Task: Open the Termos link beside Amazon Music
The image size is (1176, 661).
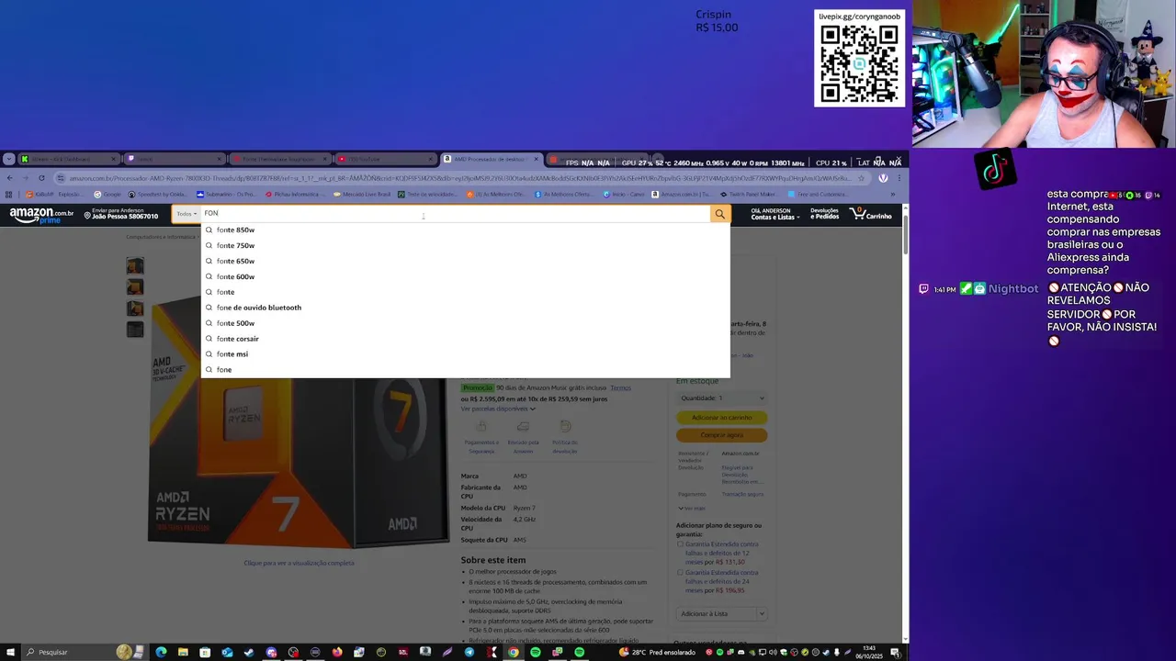Action: point(620,388)
